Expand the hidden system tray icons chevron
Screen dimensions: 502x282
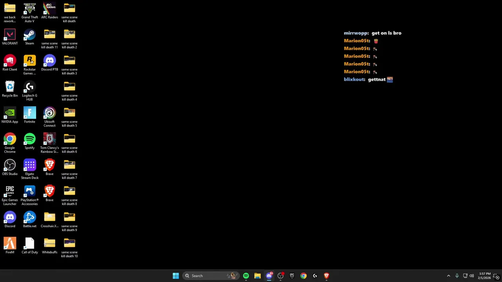tap(449, 276)
